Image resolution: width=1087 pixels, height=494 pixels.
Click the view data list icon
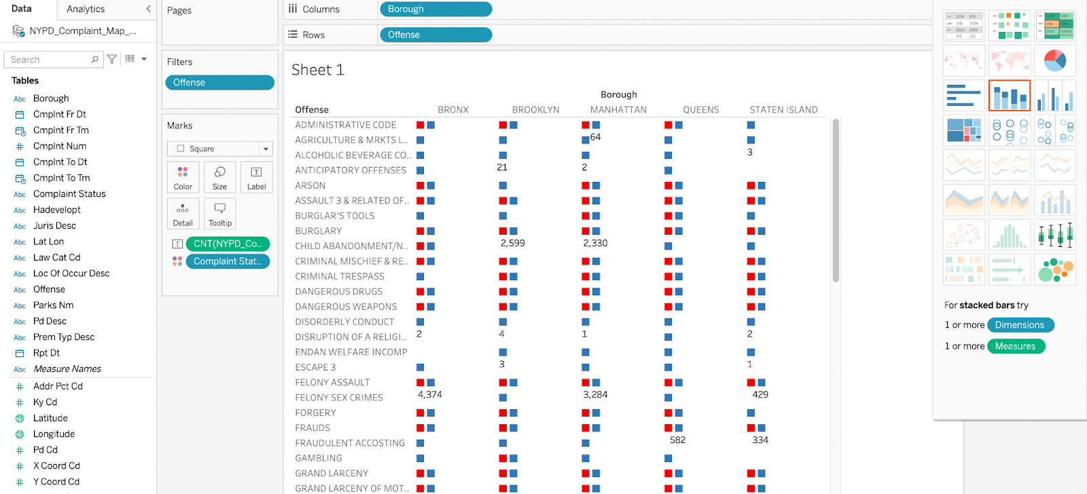point(130,59)
